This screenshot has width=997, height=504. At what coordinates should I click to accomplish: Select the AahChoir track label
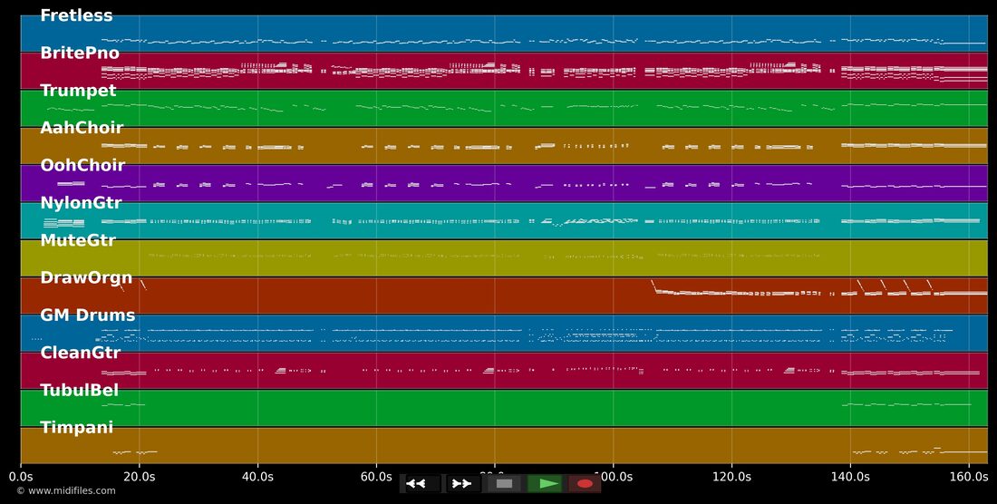[82, 129]
